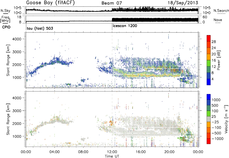This screenshot has height=158, width=229.
Task: Click the "12" power colorbar value
Action: point(214,67)
